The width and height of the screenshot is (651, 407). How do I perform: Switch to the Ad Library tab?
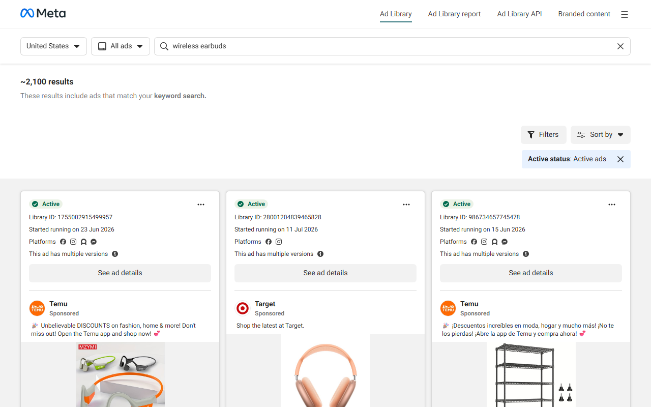point(396,14)
